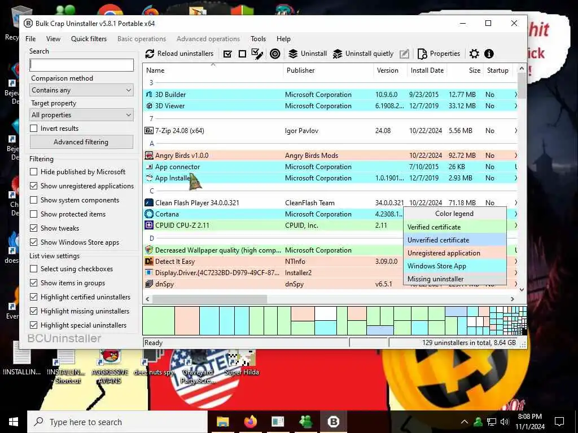
Task: Click the Uninstall stack icon
Action: 293,54
